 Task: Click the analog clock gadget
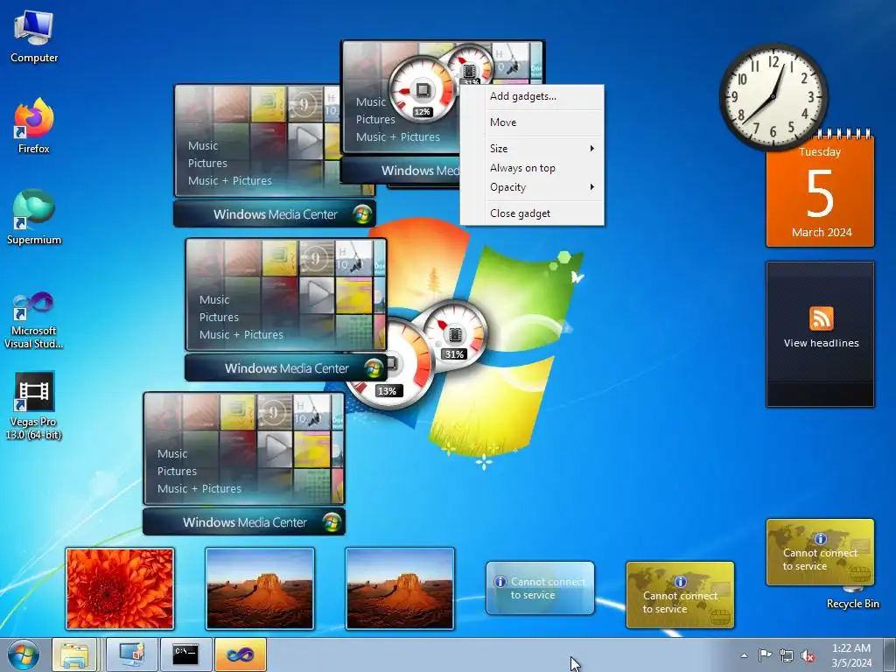773,97
